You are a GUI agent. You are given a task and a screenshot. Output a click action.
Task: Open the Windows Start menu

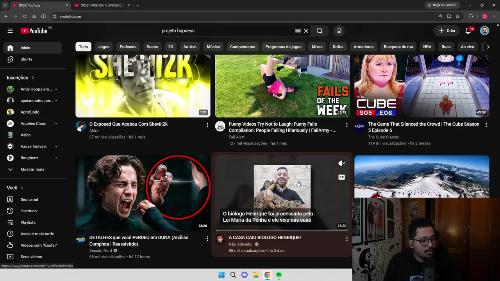[221, 275]
